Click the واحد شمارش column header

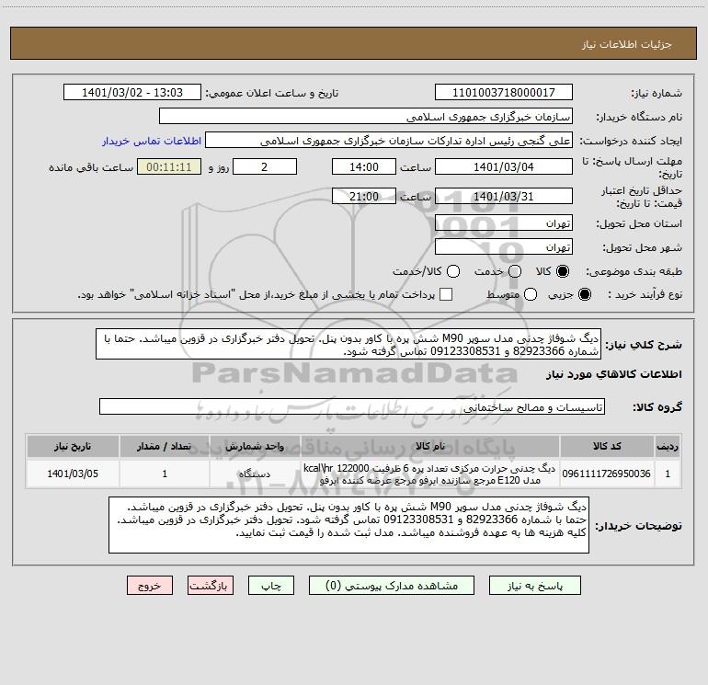255,446
